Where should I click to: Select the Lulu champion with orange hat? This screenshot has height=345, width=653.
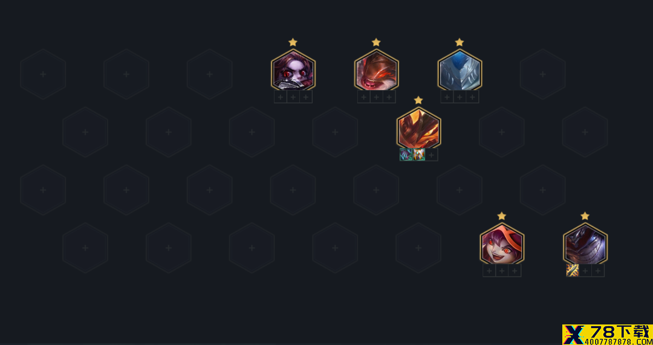(502, 243)
